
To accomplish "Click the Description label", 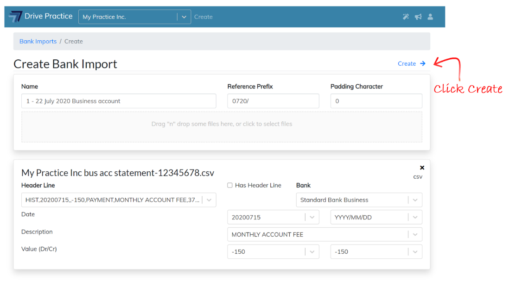I will point(37,232).
